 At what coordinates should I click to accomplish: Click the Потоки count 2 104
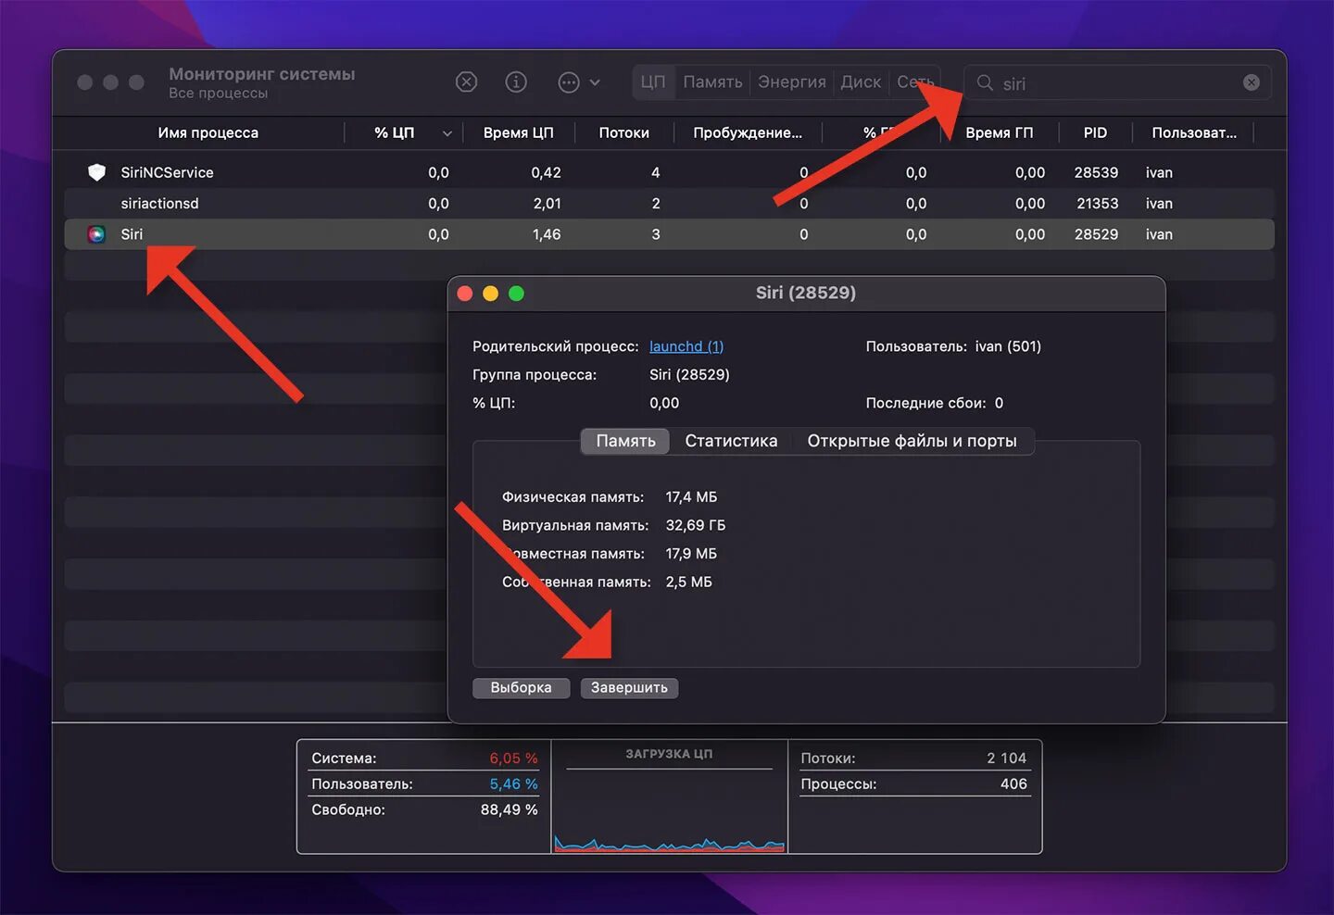point(1006,758)
